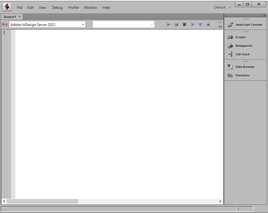Expand the collapsed panel dock double arrows
This screenshot has width=268, height=213.
(265, 15)
